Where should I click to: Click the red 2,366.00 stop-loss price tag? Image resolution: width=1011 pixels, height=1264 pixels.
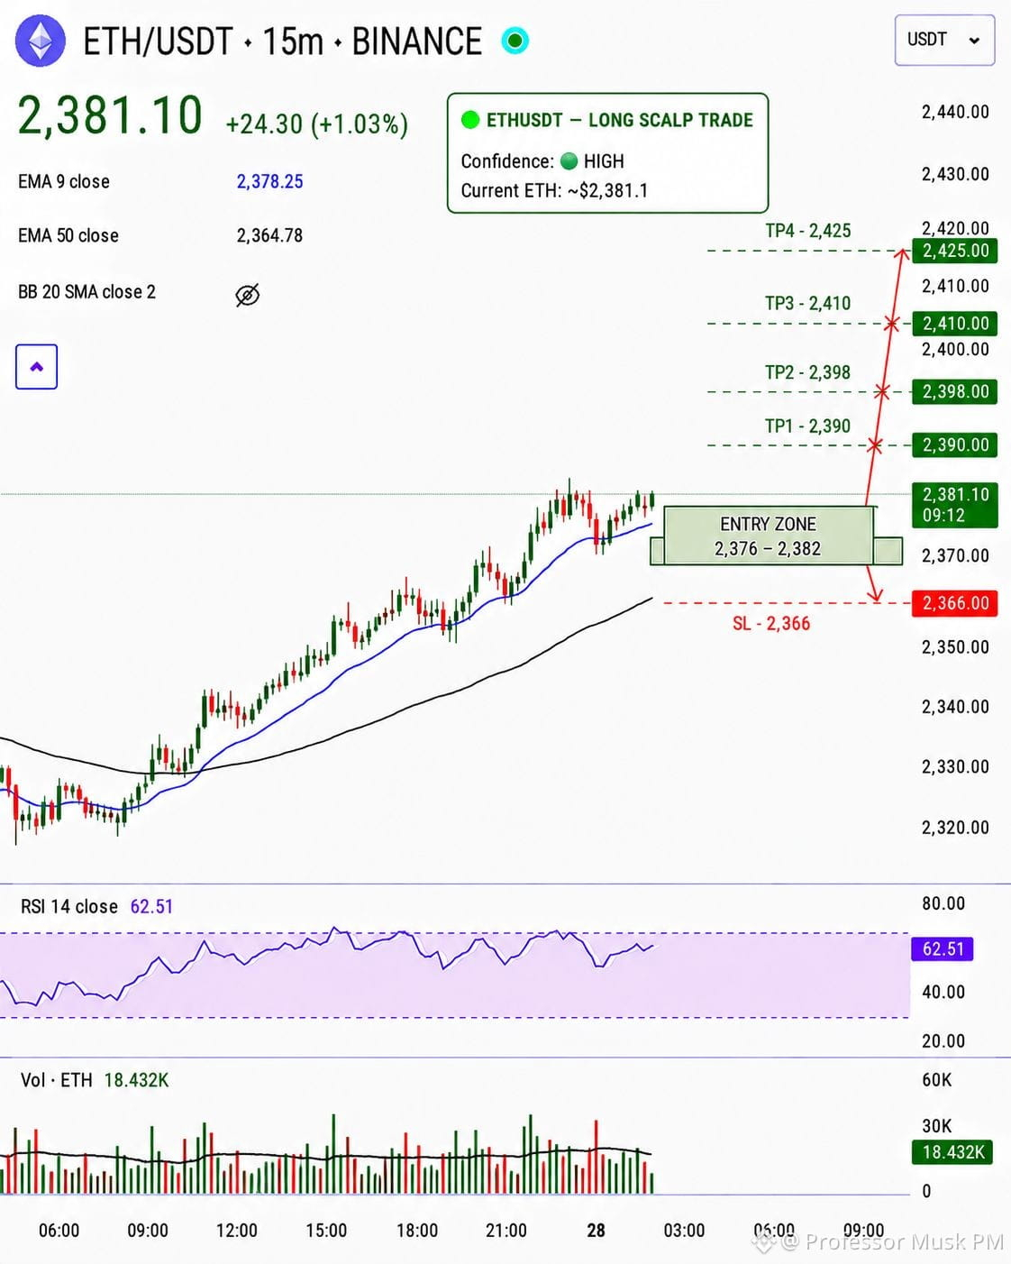[x=955, y=603]
